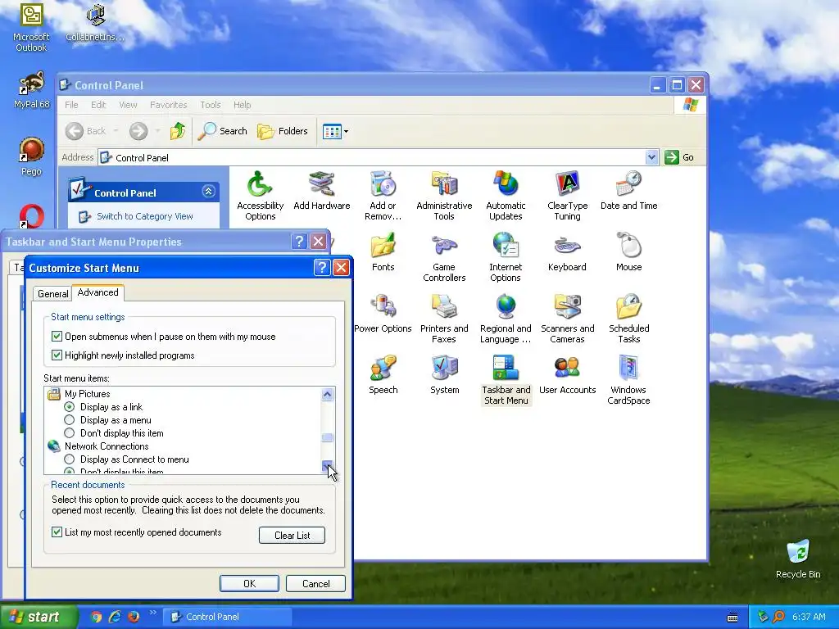Toggle Open submenus on mouse pause checkbox
This screenshot has height=629, width=839.
pos(57,337)
